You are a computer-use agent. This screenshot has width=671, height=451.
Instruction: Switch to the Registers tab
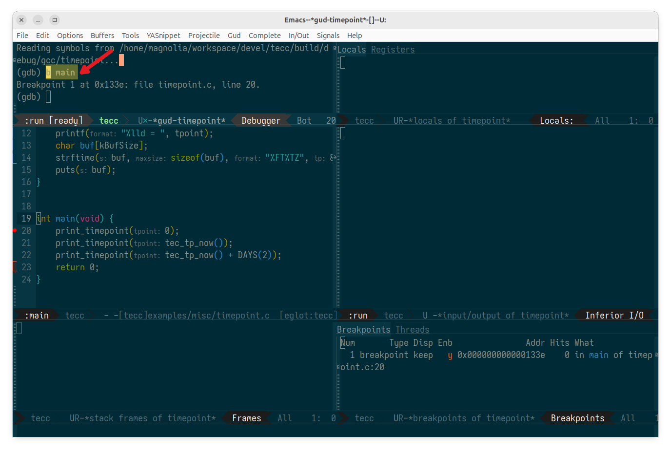(x=393, y=50)
